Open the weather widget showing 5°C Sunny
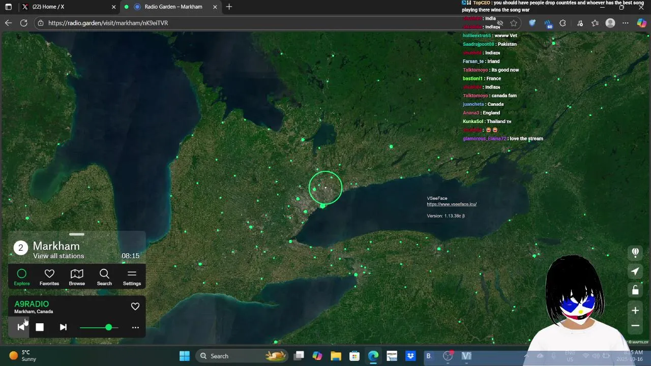 tap(23, 355)
